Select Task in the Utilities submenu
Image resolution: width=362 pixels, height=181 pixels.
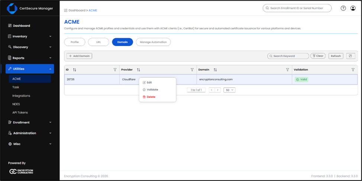(16, 87)
